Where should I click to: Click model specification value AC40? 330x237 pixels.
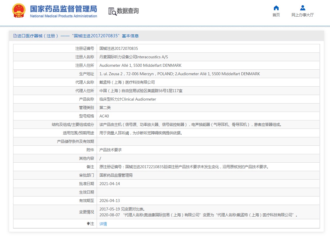pos(104,116)
